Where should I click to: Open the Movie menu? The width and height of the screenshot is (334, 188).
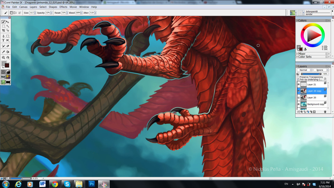click(x=73, y=7)
